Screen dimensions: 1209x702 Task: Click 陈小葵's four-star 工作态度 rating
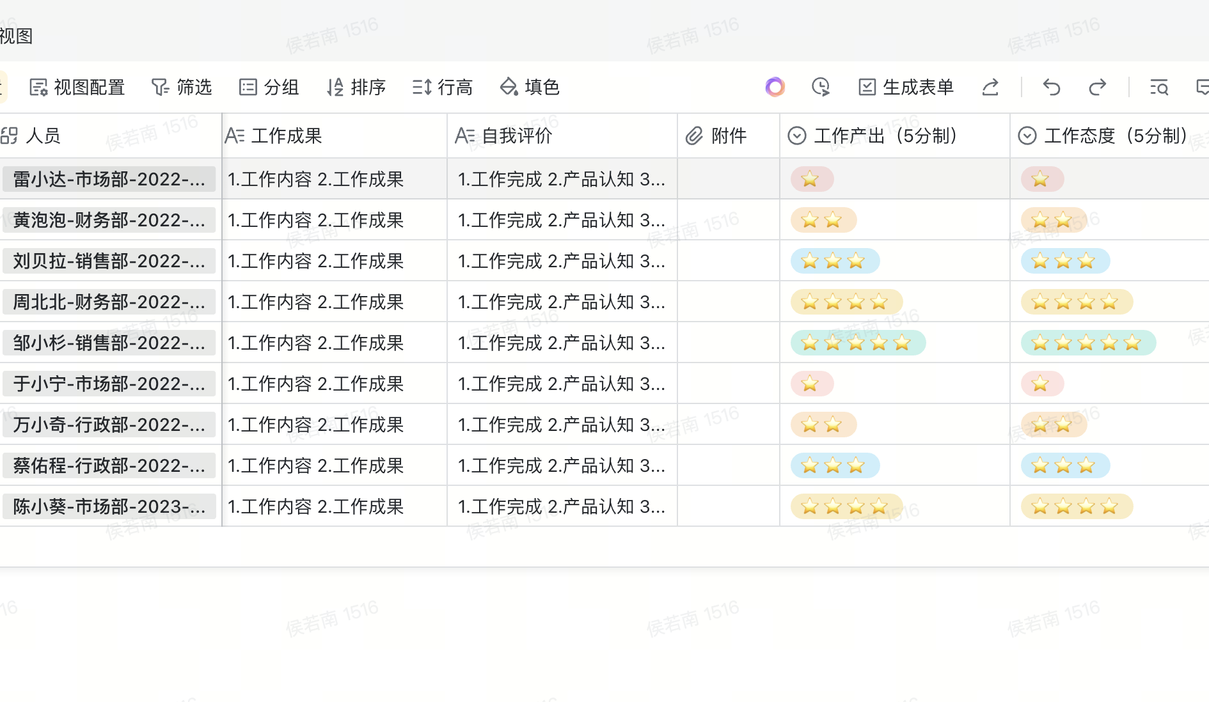pos(1077,506)
